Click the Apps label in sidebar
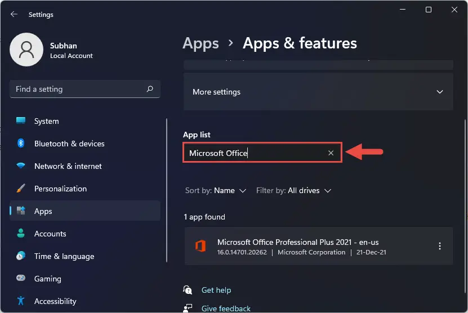 (43, 211)
